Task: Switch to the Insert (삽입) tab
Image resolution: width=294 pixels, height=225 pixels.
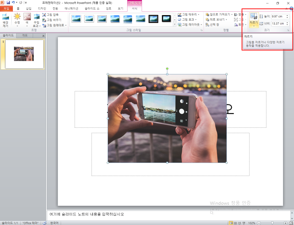Action: pos(29,8)
